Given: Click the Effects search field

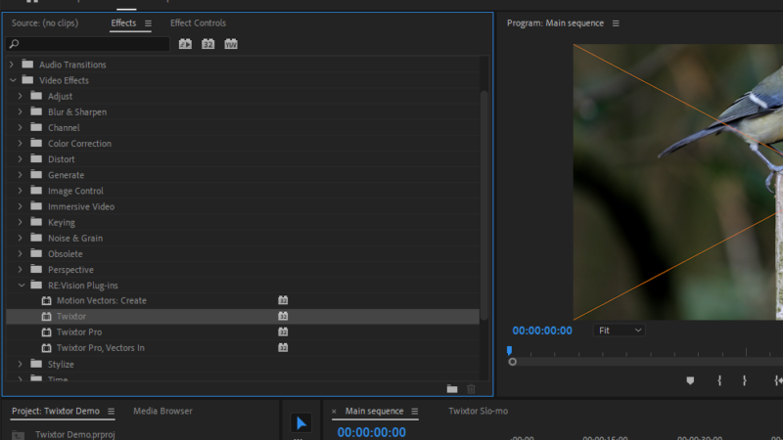Looking at the screenshot, I should point(88,44).
